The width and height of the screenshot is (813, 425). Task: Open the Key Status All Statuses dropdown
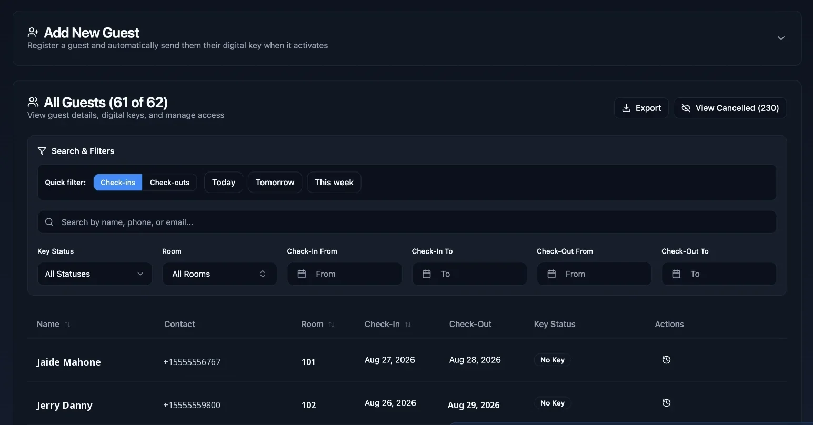coord(95,274)
